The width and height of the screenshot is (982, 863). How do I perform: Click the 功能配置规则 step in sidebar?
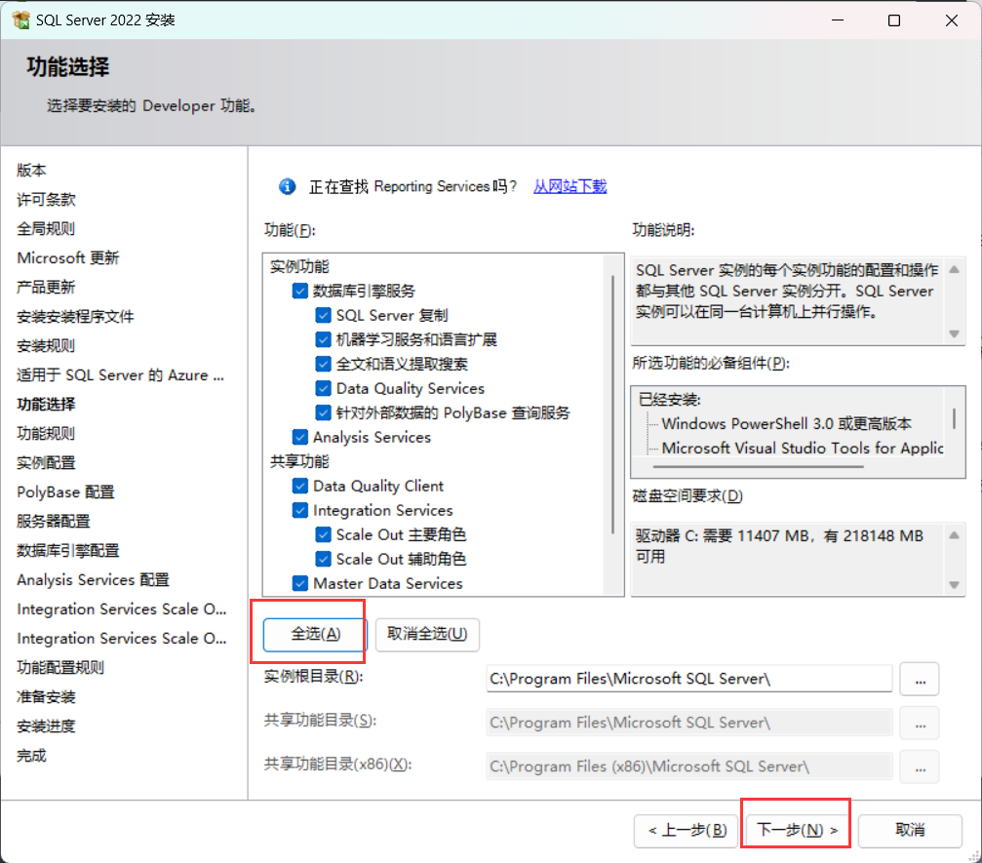60,668
